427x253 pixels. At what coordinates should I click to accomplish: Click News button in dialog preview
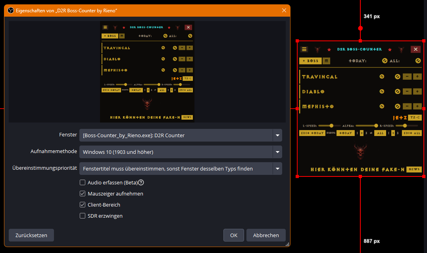(x=187, y=117)
